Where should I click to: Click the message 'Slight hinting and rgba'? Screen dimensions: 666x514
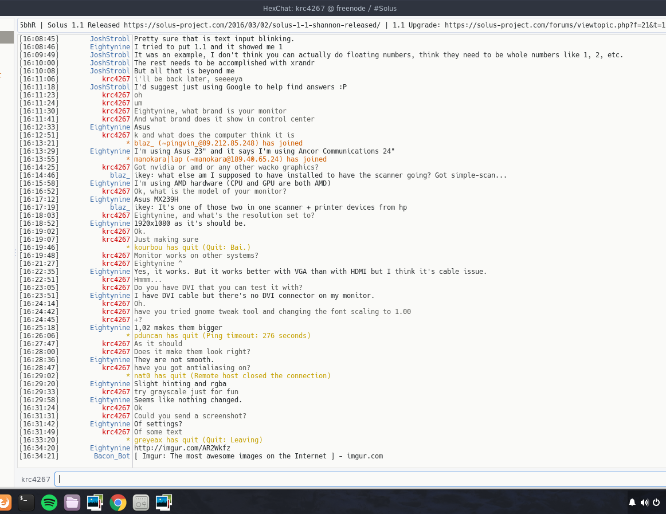pos(180,383)
